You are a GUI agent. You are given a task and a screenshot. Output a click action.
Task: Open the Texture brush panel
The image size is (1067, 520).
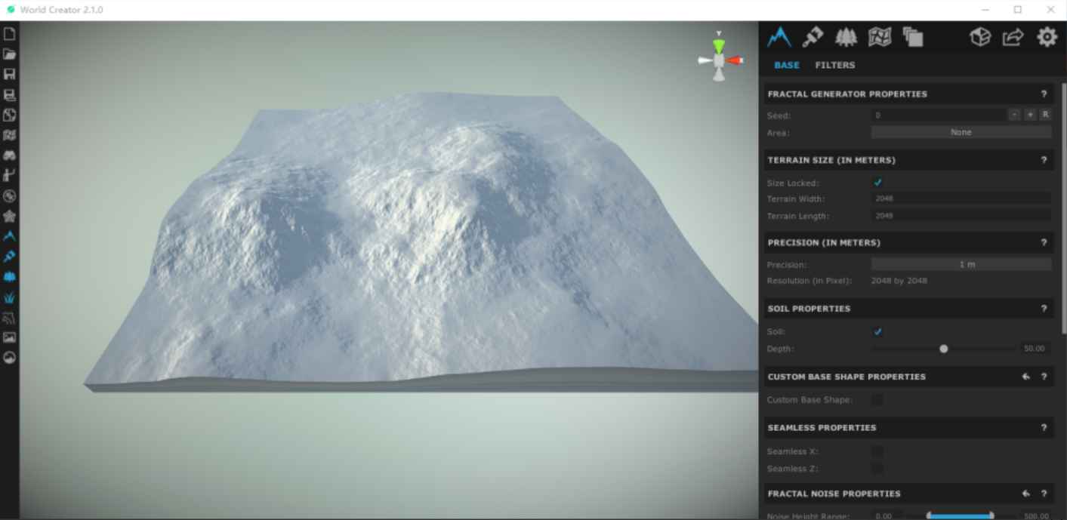(813, 37)
